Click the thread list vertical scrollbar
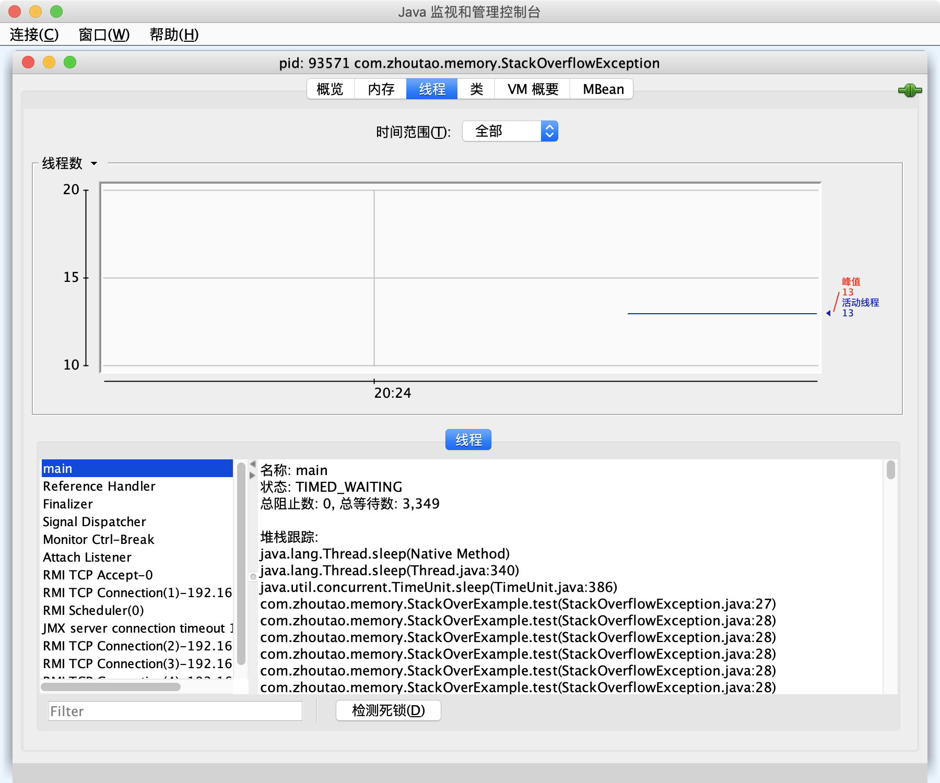This screenshot has width=940, height=783. coord(241,564)
